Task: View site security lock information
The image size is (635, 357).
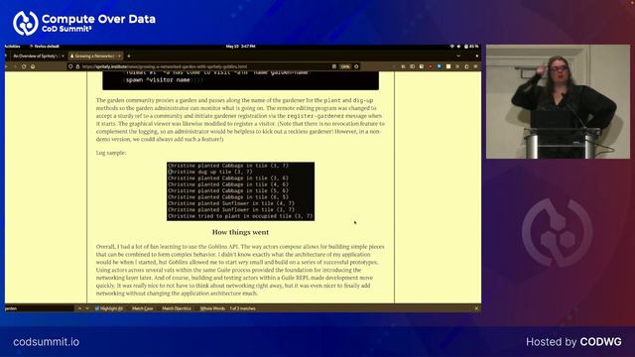Action: [77, 66]
